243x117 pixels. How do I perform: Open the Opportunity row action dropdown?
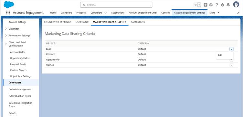tap(231, 60)
